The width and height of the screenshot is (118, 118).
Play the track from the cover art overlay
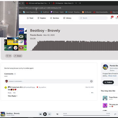[15, 39]
